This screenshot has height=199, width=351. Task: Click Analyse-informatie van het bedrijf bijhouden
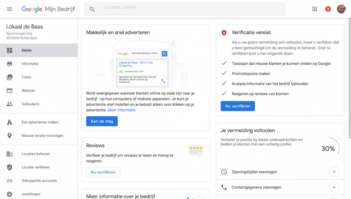pyautogui.click(x=270, y=84)
